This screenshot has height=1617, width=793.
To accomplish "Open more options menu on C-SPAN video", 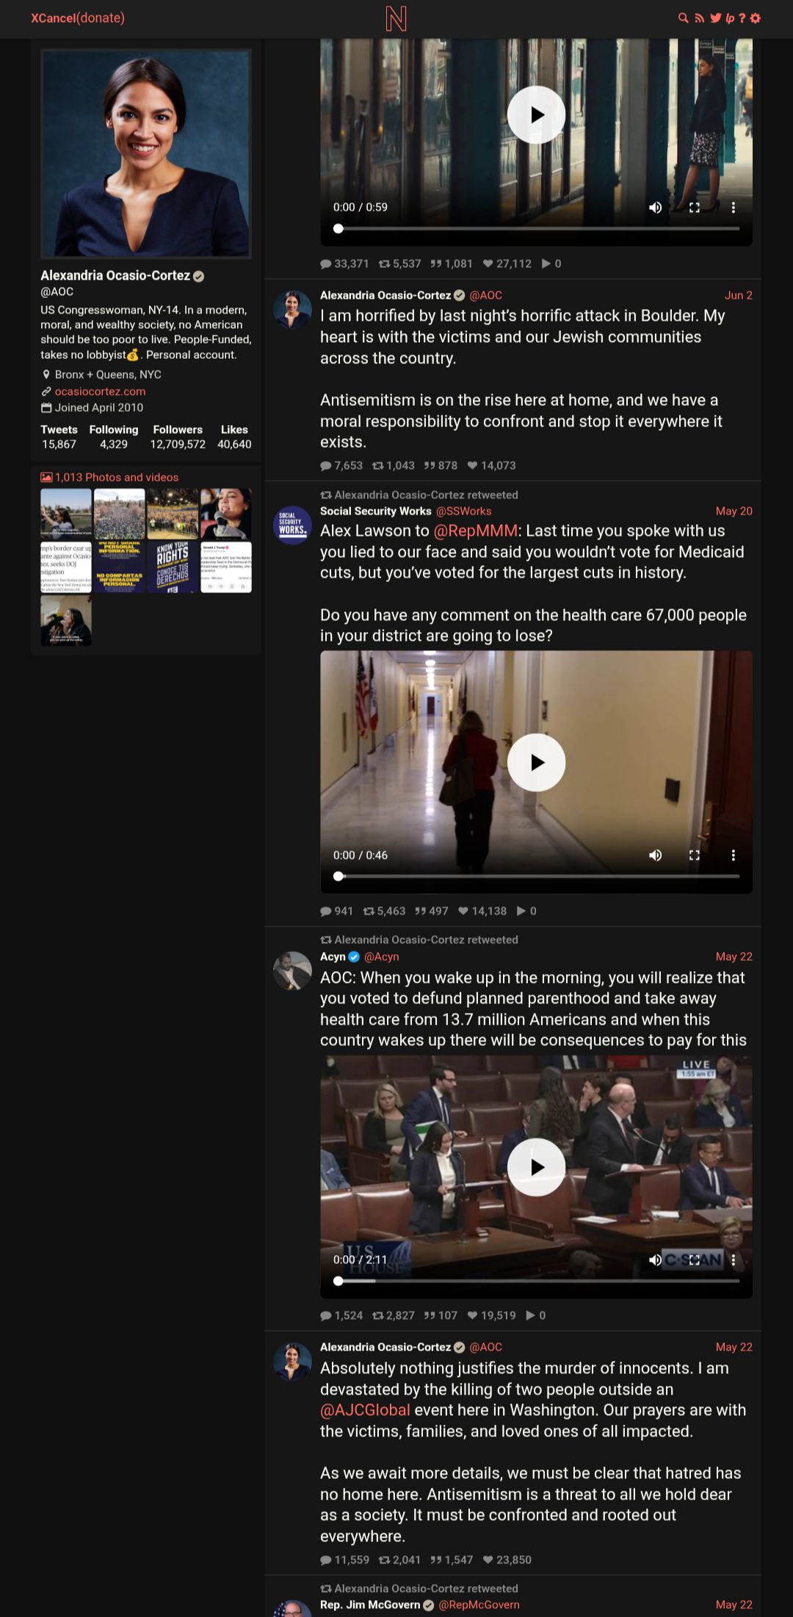I will click(733, 1260).
